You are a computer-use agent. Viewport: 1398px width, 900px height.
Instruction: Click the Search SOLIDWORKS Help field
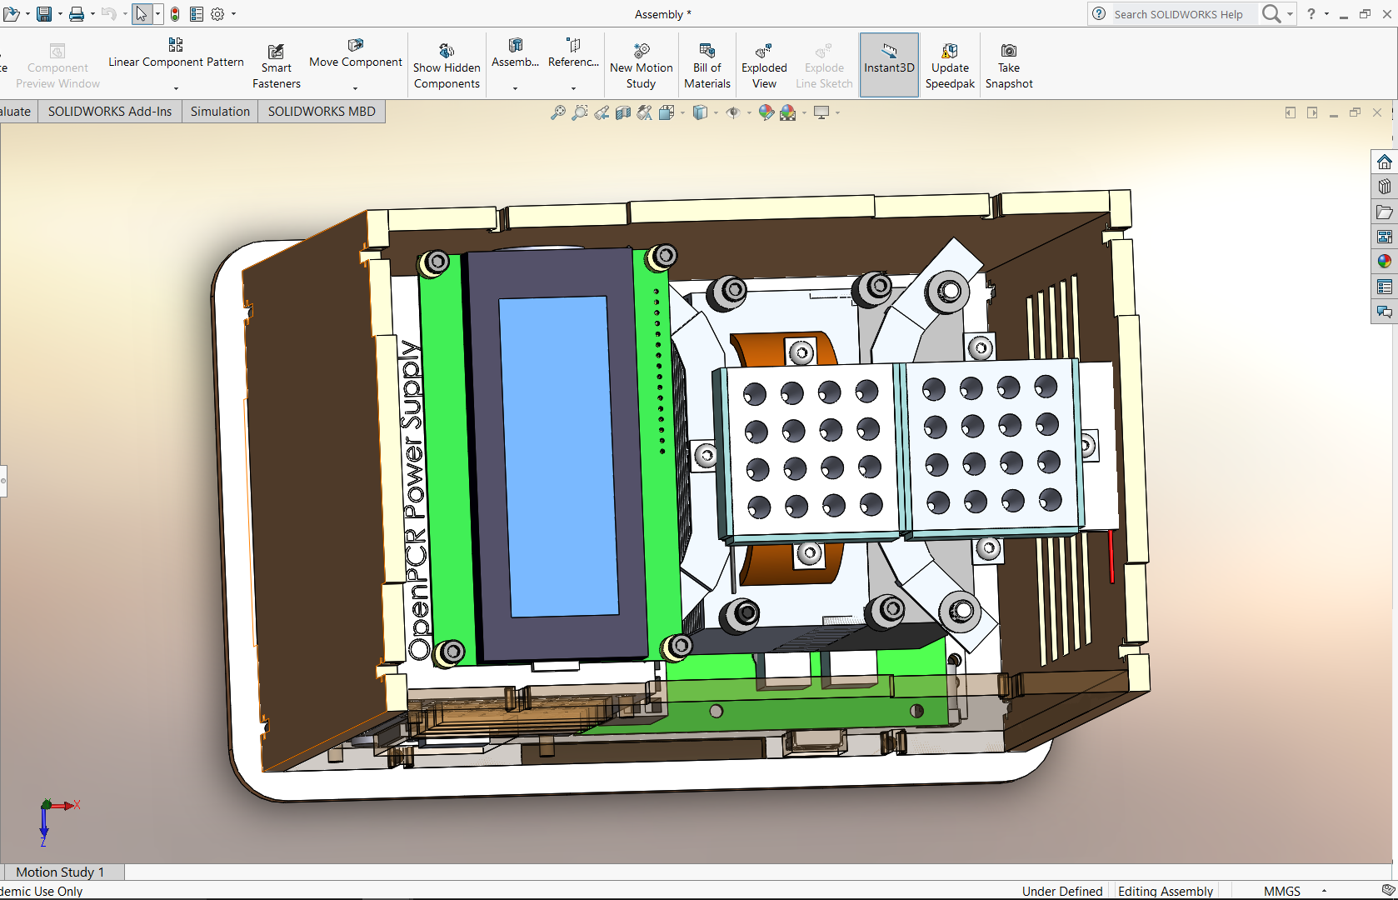coord(1178,14)
